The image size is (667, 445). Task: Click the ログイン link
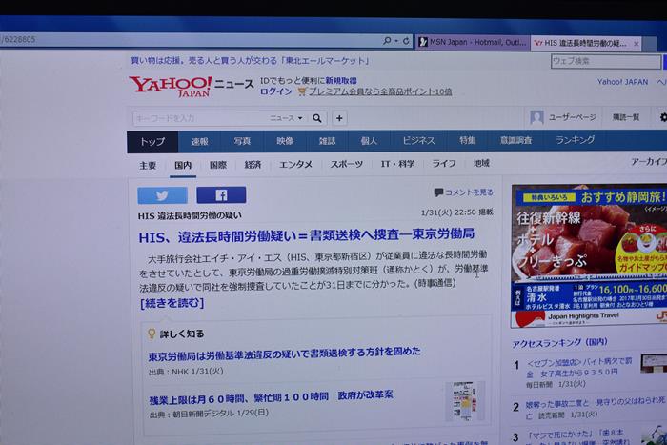[276, 91]
